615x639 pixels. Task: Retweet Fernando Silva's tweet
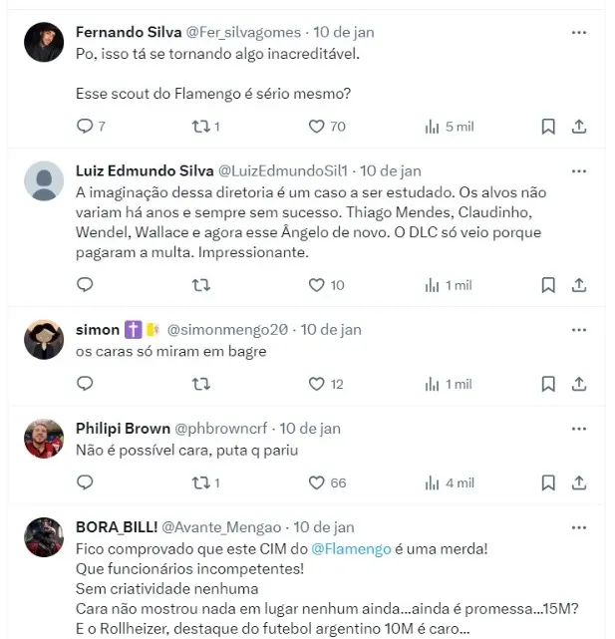(200, 127)
